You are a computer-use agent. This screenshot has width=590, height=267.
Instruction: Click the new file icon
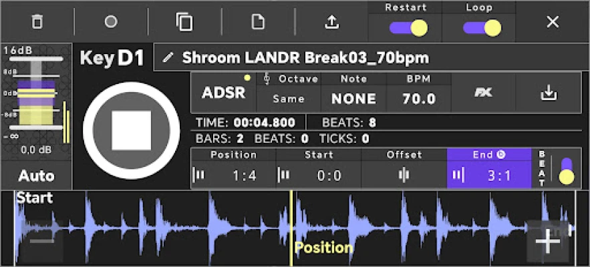coord(258,22)
